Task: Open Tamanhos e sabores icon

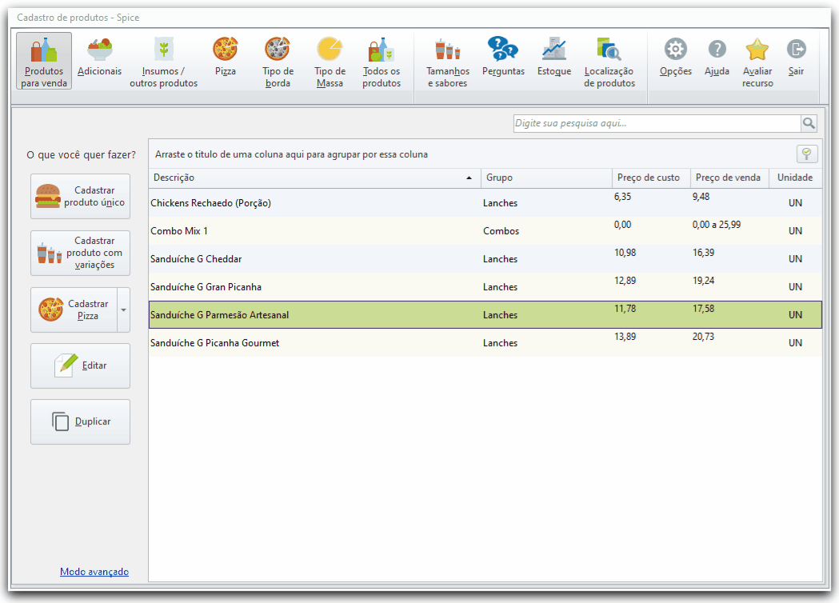Action: (448, 50)
